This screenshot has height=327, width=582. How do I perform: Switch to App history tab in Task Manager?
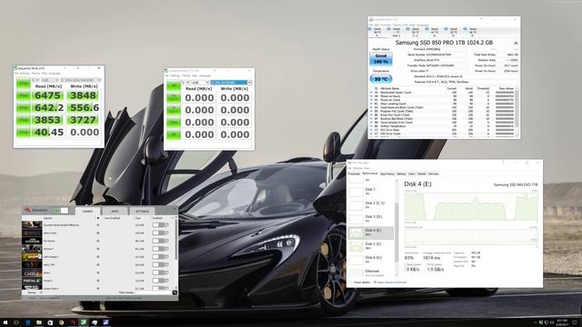click(x=387, y=173)
